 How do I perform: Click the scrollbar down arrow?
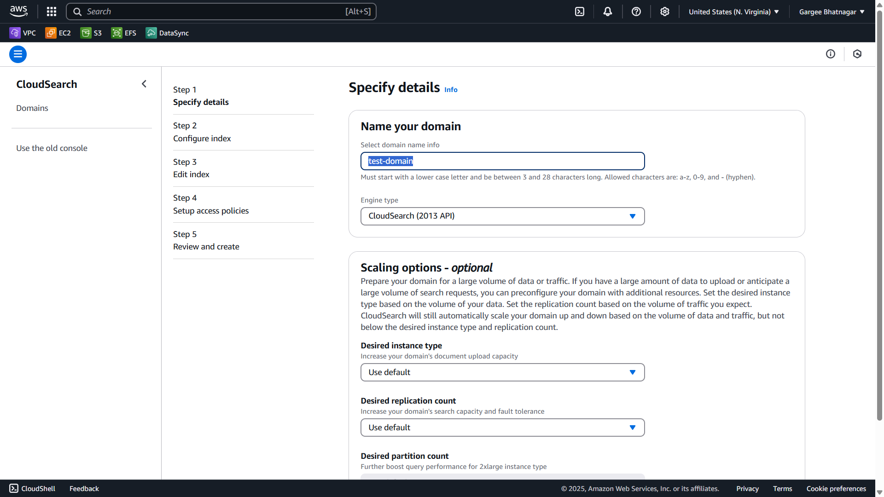(x=879, y=492)
